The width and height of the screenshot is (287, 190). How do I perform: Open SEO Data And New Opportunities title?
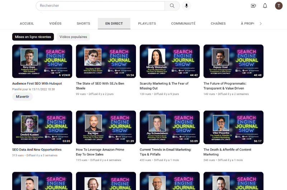37,149
